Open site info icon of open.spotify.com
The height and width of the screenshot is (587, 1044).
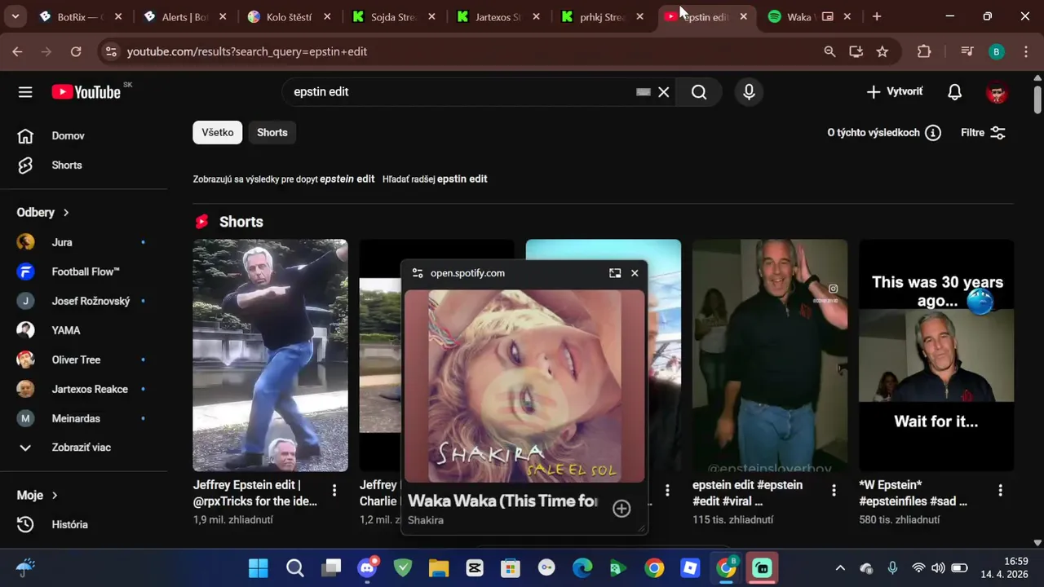coord(418,273)
